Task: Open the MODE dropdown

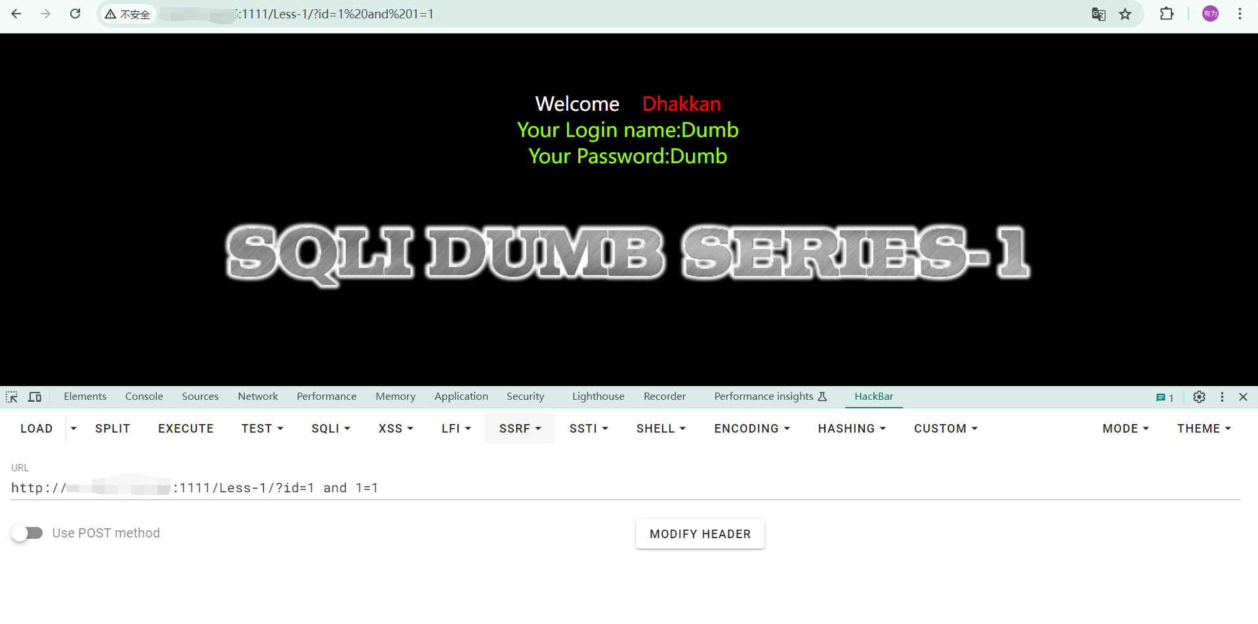Action: pos(1125,429)
